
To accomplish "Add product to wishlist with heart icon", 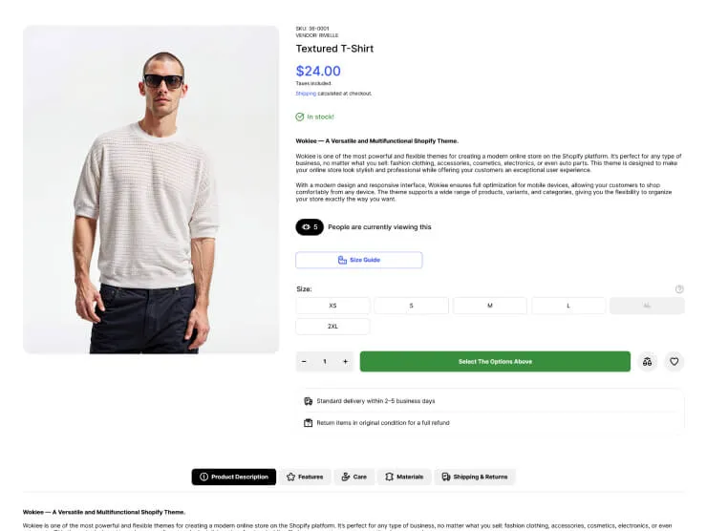I will coord(675,362).
